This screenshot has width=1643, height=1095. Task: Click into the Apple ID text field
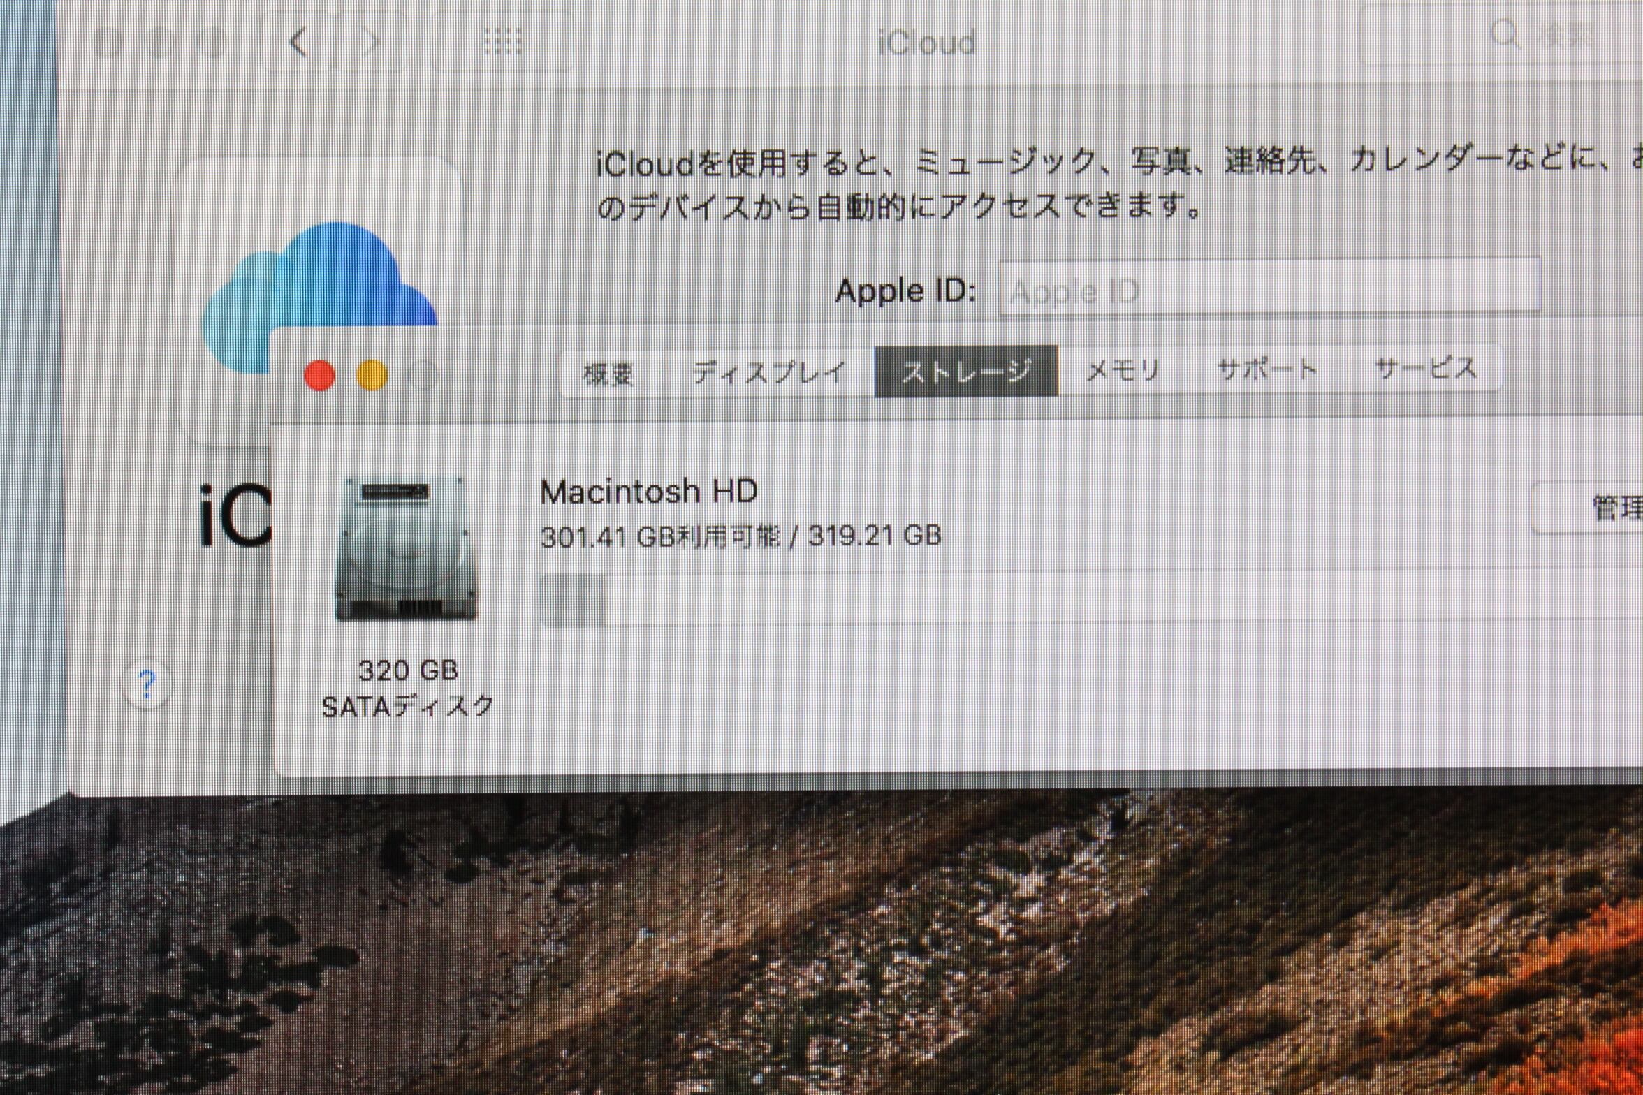pos(1269,286)
